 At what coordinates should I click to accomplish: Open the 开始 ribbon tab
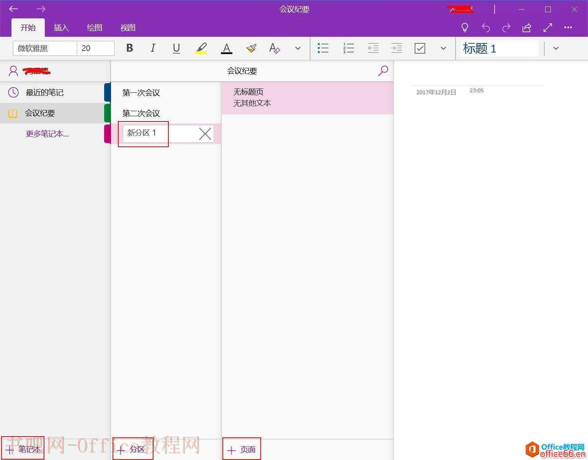tap(28, 28)
